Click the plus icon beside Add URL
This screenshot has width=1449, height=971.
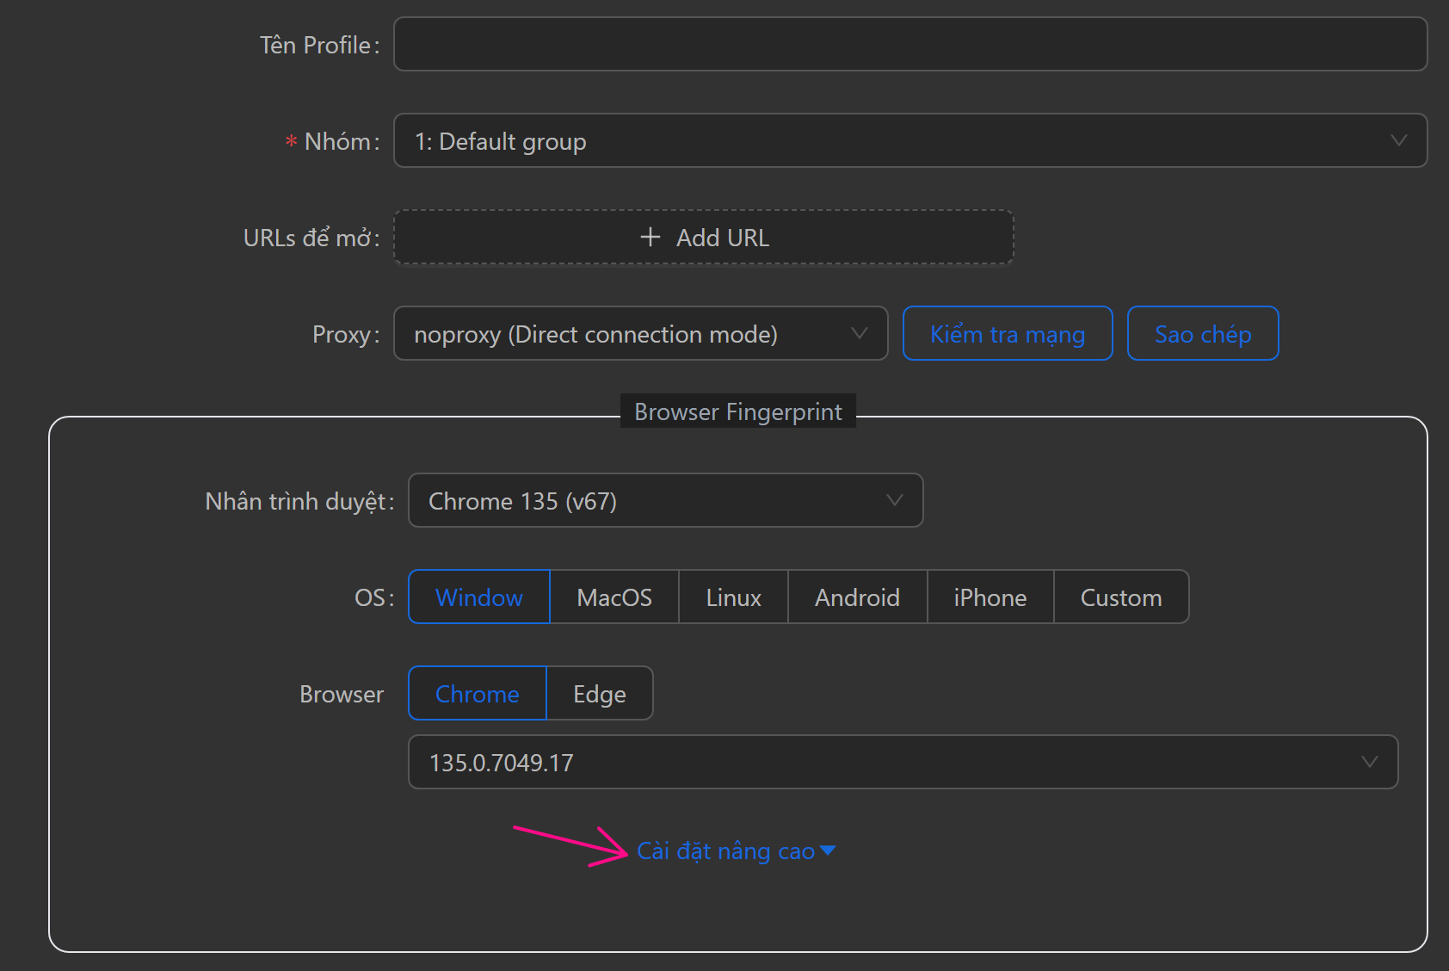651,238
